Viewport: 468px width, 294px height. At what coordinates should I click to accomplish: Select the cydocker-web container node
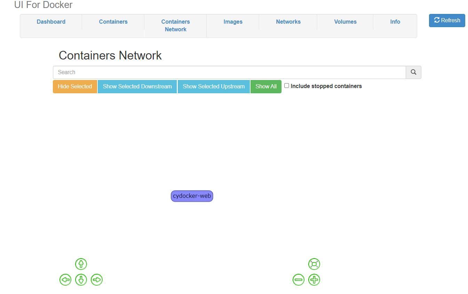click(x=192, y=196)
